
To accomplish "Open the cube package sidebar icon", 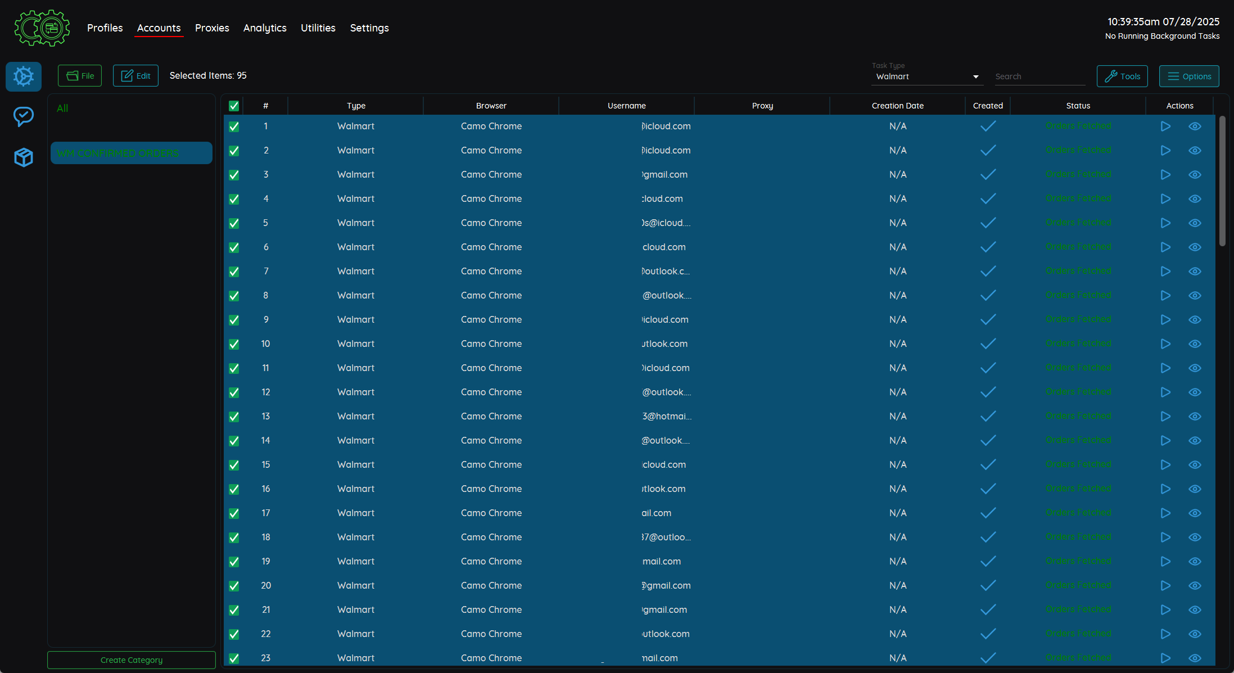I will pyautogui.click(x=24, y=157).
